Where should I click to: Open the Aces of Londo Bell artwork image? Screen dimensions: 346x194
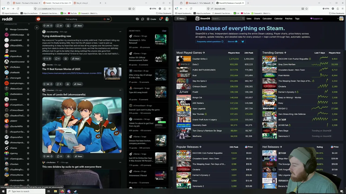82,125
